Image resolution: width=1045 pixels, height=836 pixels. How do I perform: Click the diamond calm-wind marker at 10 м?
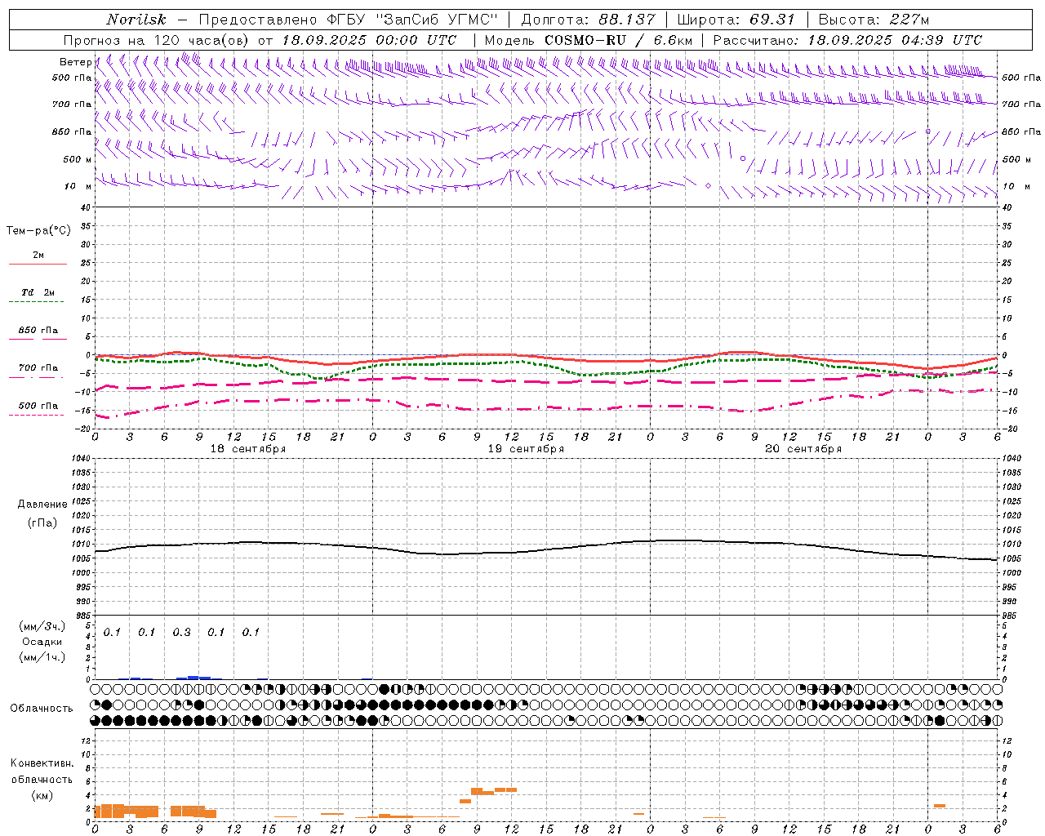pyautogui.click(x=708, y=186)
